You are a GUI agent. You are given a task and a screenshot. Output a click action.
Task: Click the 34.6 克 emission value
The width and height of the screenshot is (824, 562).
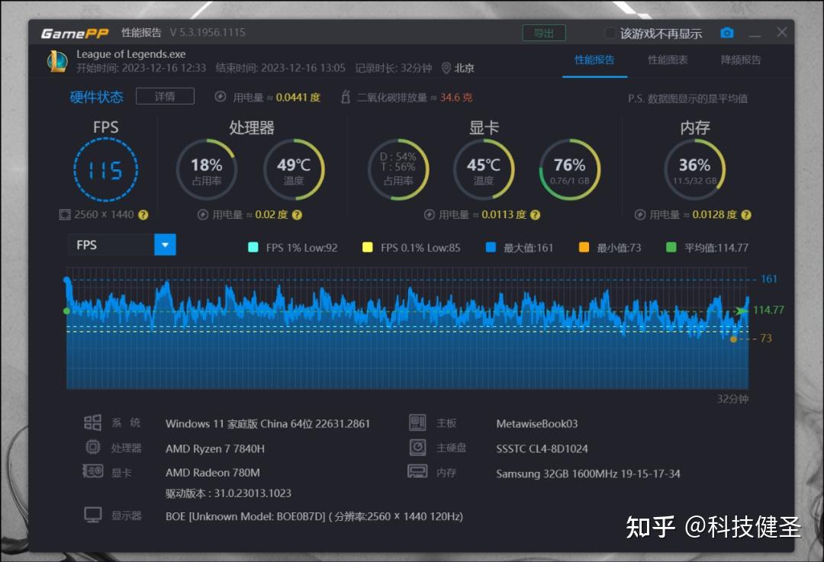click(456, 97)
